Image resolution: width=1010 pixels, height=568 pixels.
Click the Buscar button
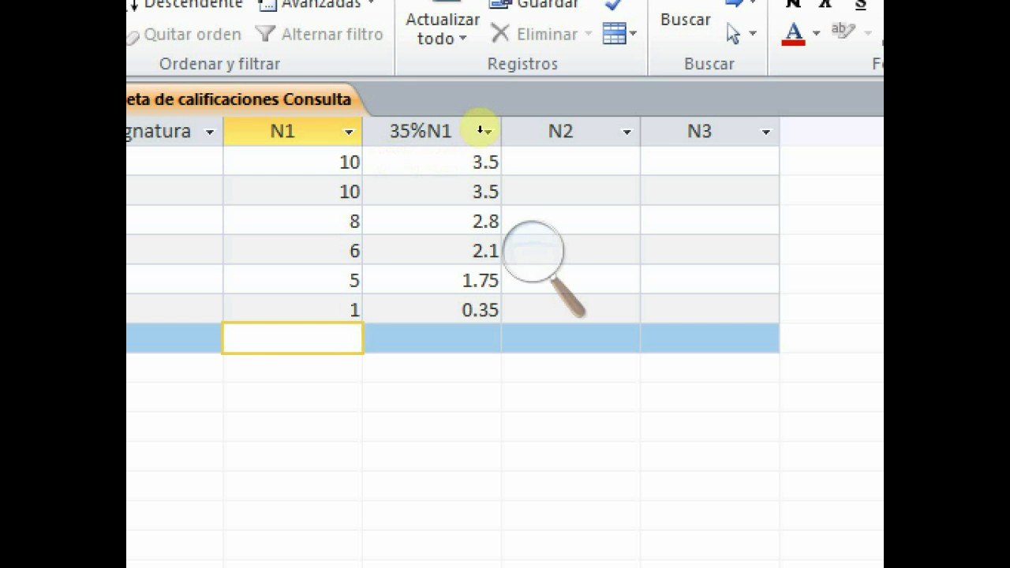686,20
